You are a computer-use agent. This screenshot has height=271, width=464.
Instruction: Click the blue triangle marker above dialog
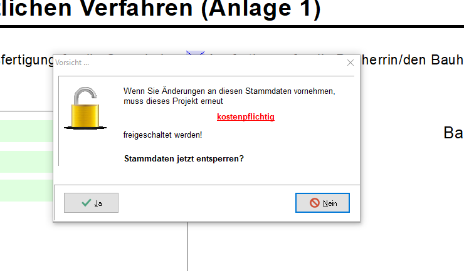pos(196,54)
